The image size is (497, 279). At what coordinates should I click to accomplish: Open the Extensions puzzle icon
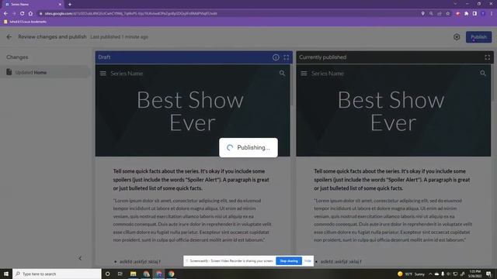click(466, 14)
